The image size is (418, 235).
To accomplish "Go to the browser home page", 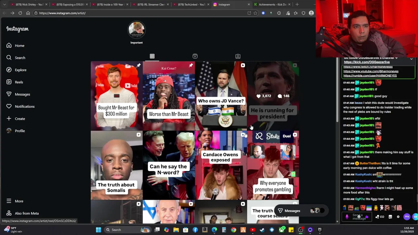I will pyautogui.click(x=28, y=13).
